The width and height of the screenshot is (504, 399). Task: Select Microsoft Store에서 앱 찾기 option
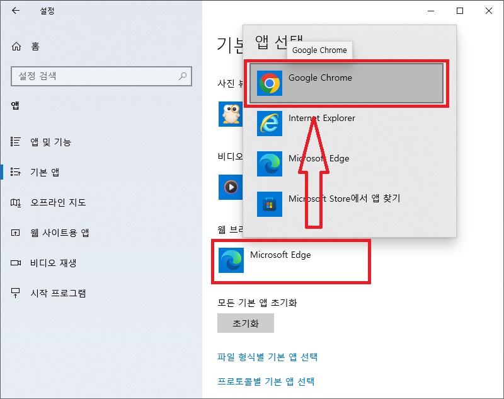coord(346,204)
